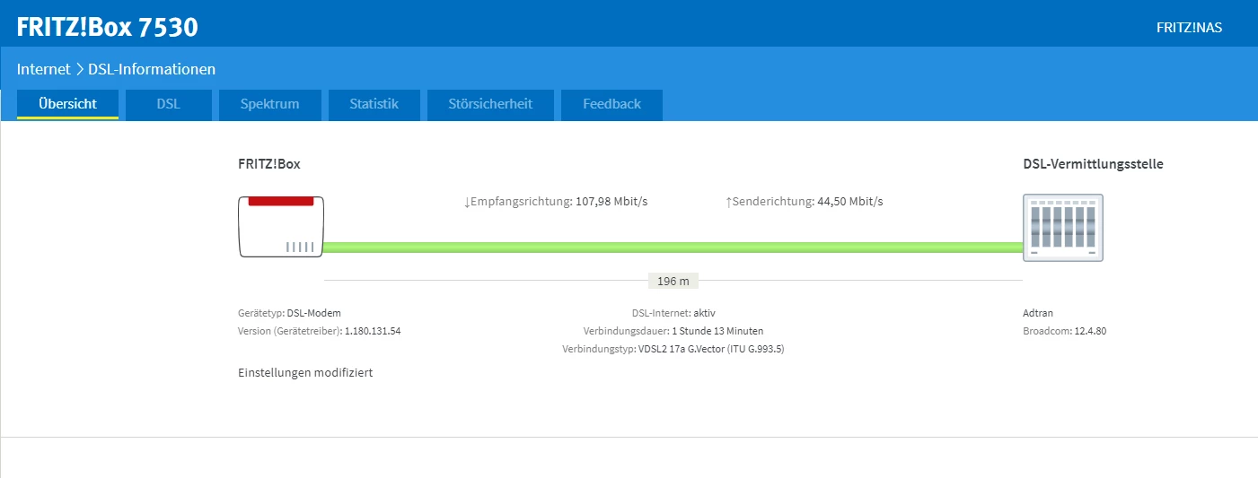Screen dimensions: 1258x478
Task: Click Verbindungstyp VDSL2 17a G.Vector text
Action: (673, 349)
